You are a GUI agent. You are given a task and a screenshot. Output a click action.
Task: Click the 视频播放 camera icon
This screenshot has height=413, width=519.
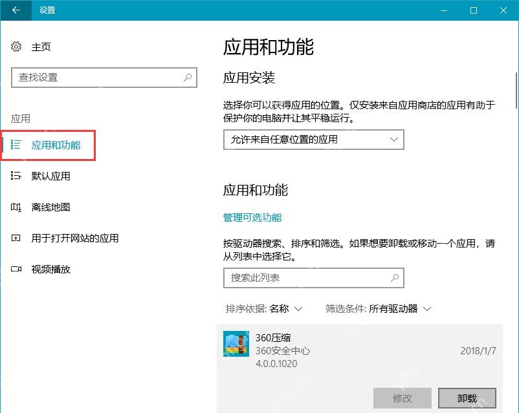pyautogui.click(x=16, y=269)
